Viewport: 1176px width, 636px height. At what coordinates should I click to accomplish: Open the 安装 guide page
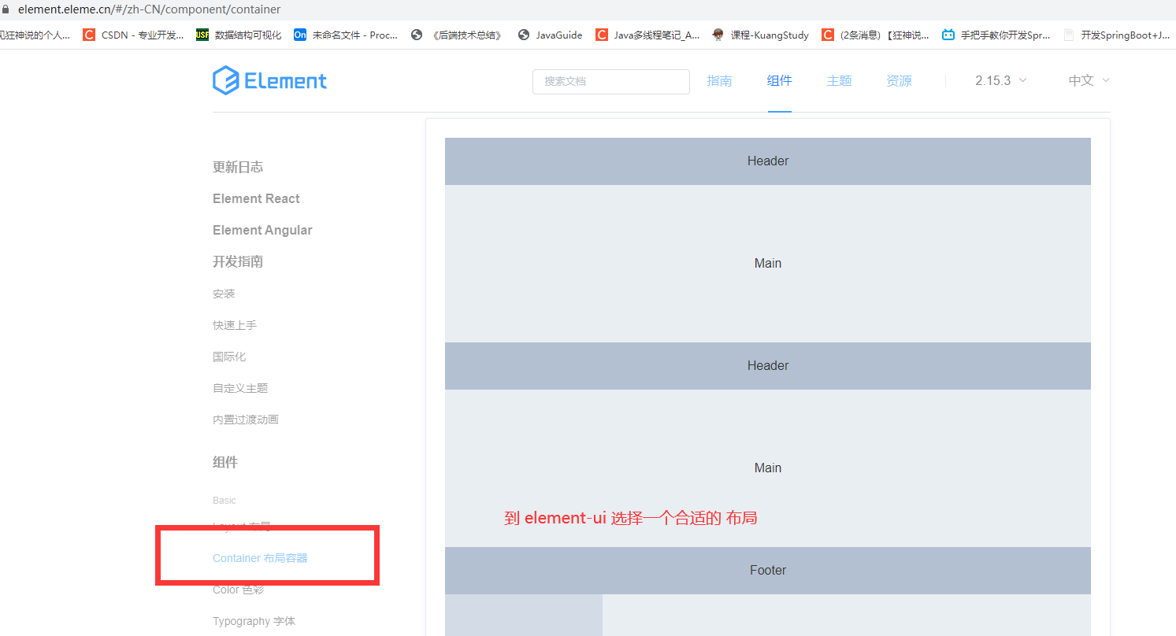pyautogui.click(x=224, y=294)
